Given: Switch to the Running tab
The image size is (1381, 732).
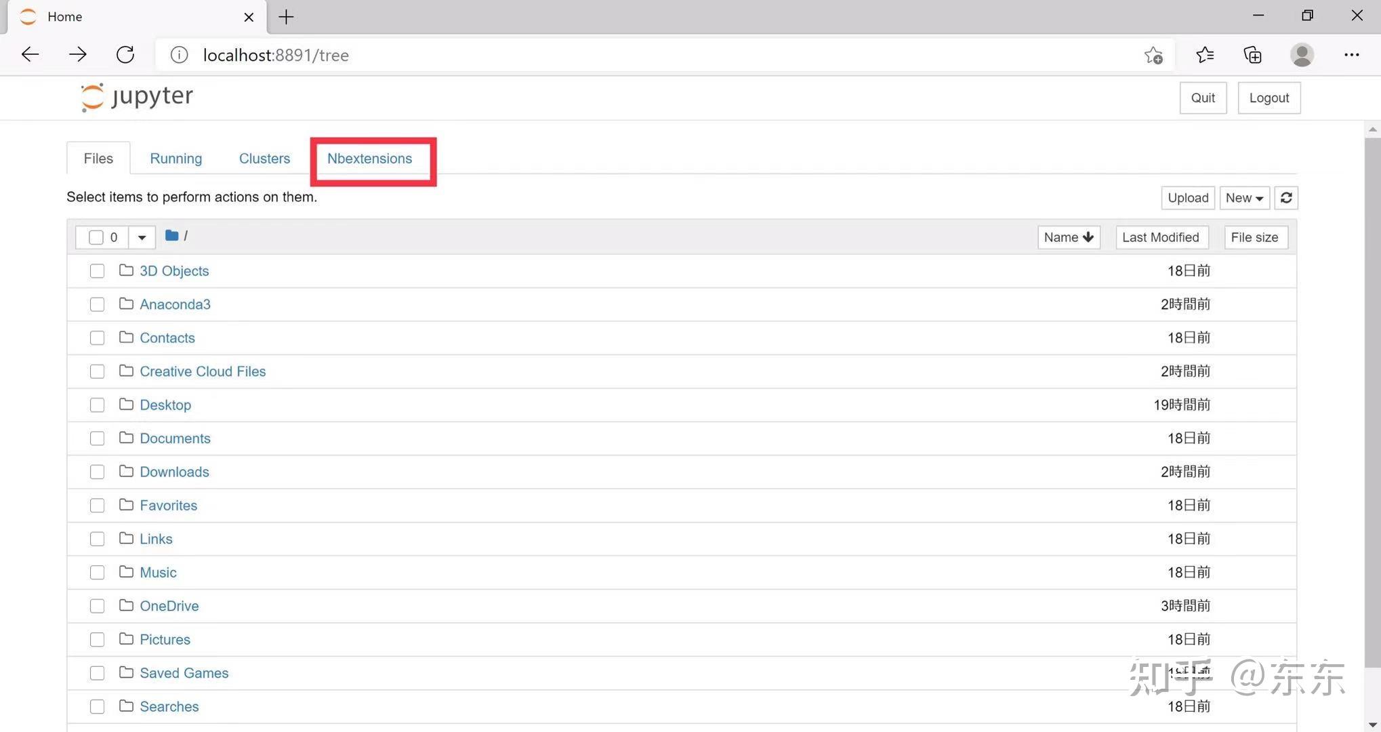Looking at the screenshot, I should click(176, 158).
